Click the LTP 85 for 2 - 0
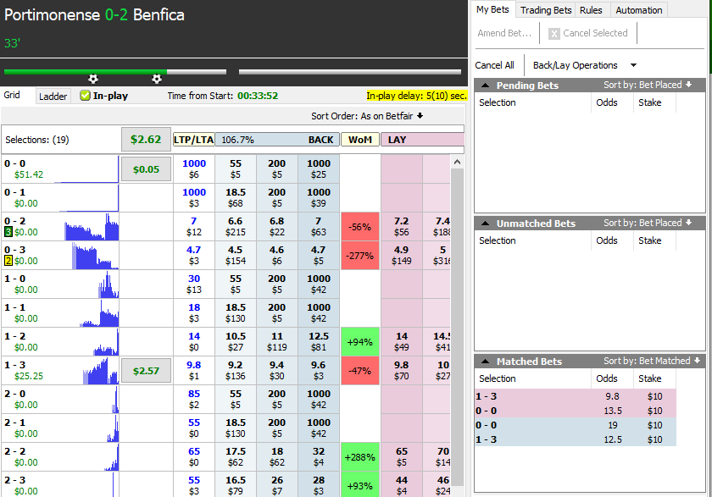Viewport: 712px width, 497px height. coord(194,394)
